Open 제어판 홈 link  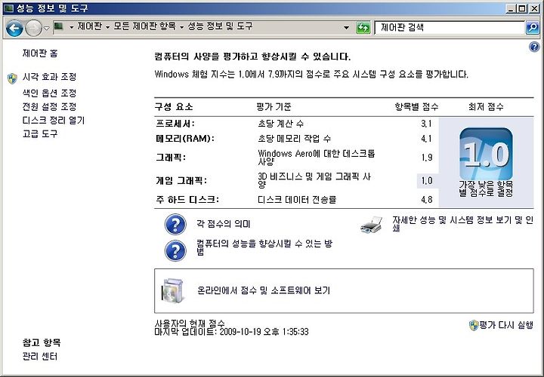[x=40, y=54]
